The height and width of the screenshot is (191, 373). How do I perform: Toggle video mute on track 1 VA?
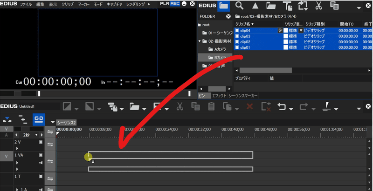[x=41, y=155]
